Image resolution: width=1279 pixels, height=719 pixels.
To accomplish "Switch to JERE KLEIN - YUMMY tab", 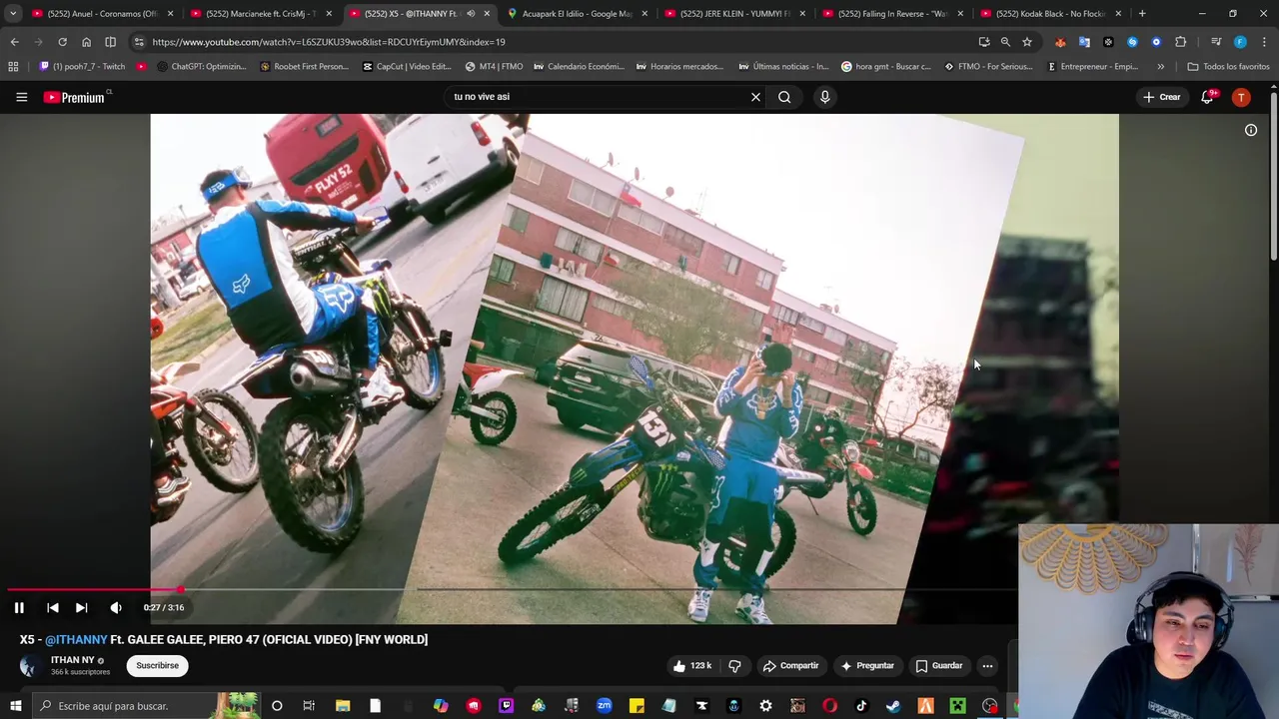I will tap(737, 14).
